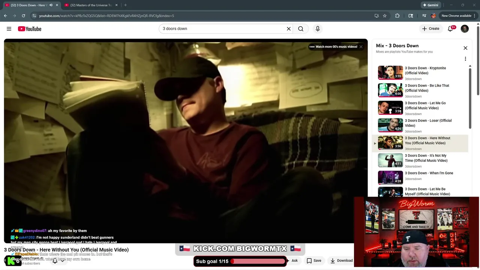480x270 pixels.
Task: Play Kryptonite (Official Video) from Mix
Action: pos(420,73)
